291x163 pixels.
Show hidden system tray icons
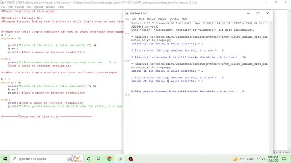point(258,159)
